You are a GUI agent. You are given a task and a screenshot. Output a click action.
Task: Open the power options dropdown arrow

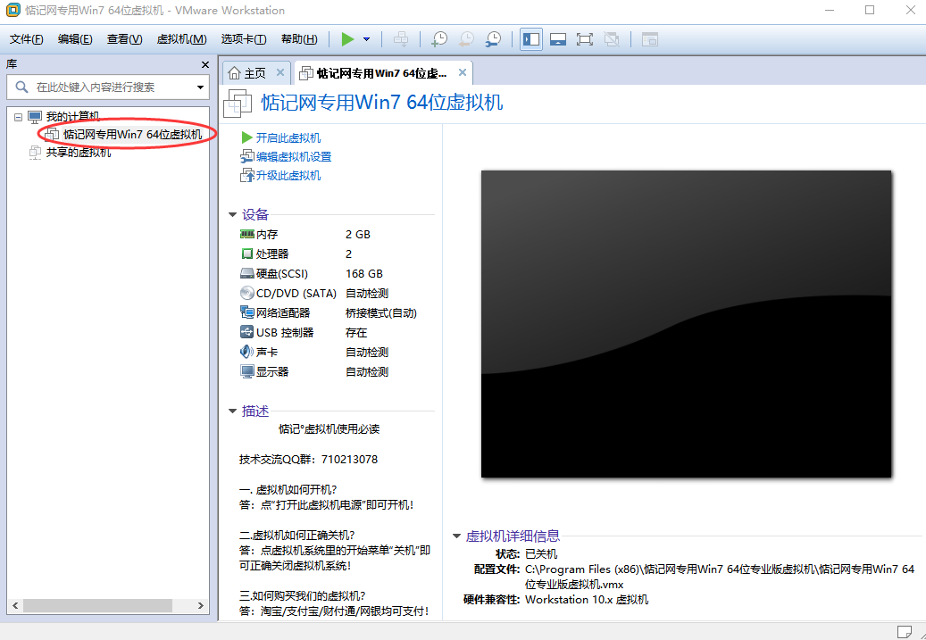(x=366, y=39)
